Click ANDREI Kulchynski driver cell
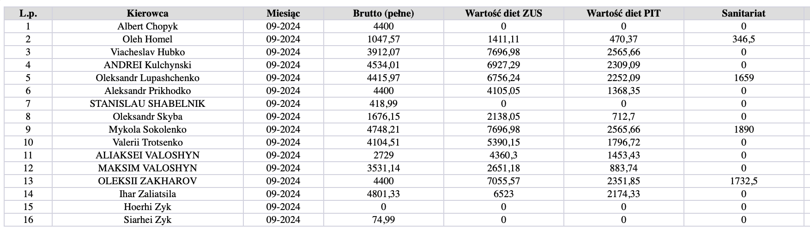 pos(147,65)
